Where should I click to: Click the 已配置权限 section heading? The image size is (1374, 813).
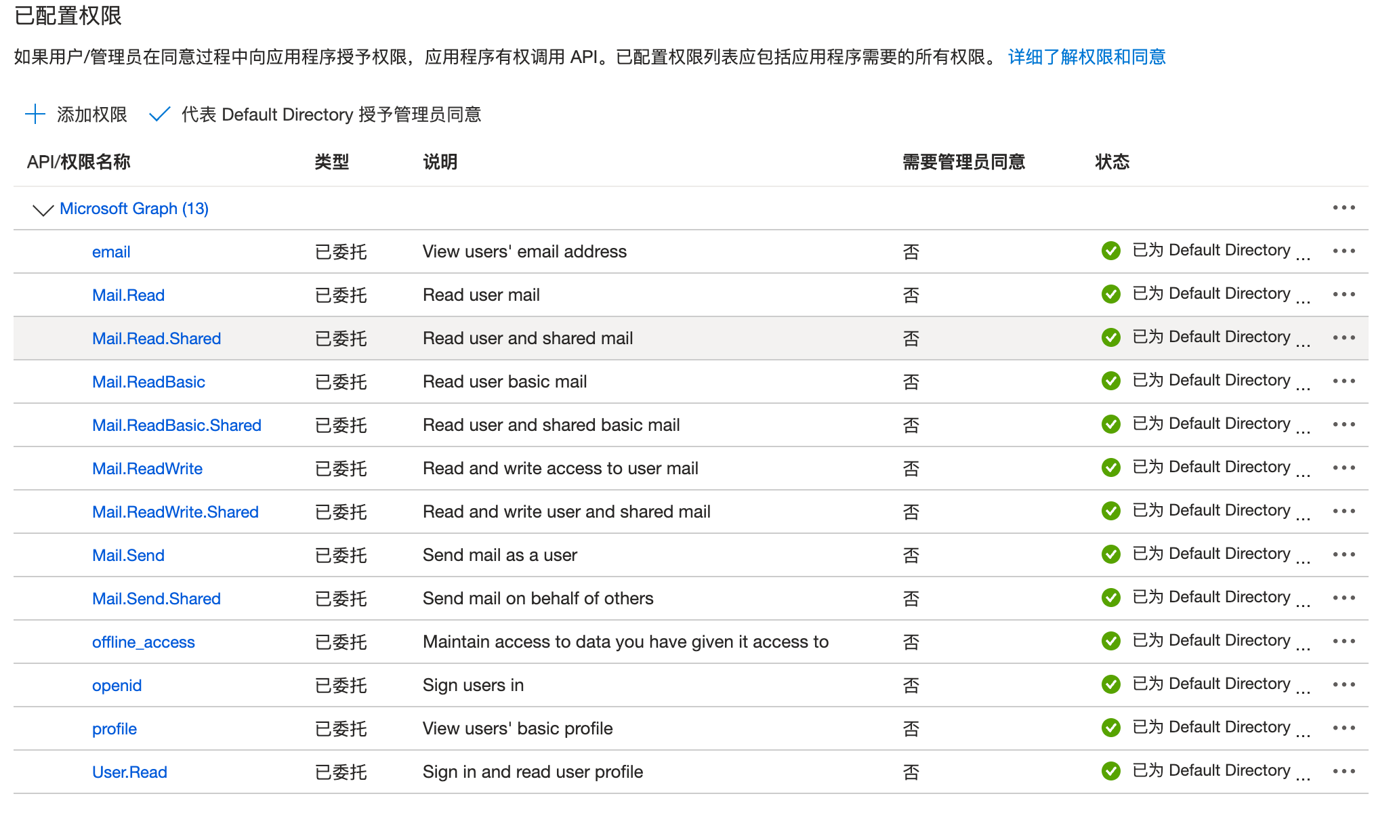68,15
